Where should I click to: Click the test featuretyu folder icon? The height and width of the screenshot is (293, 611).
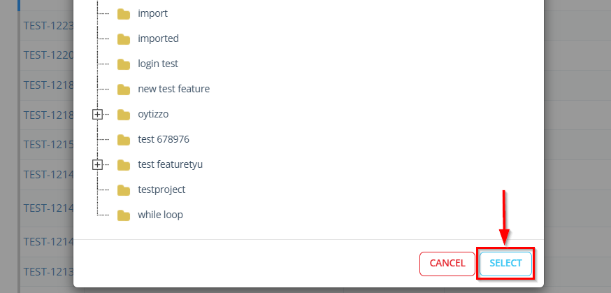[124, 165]
